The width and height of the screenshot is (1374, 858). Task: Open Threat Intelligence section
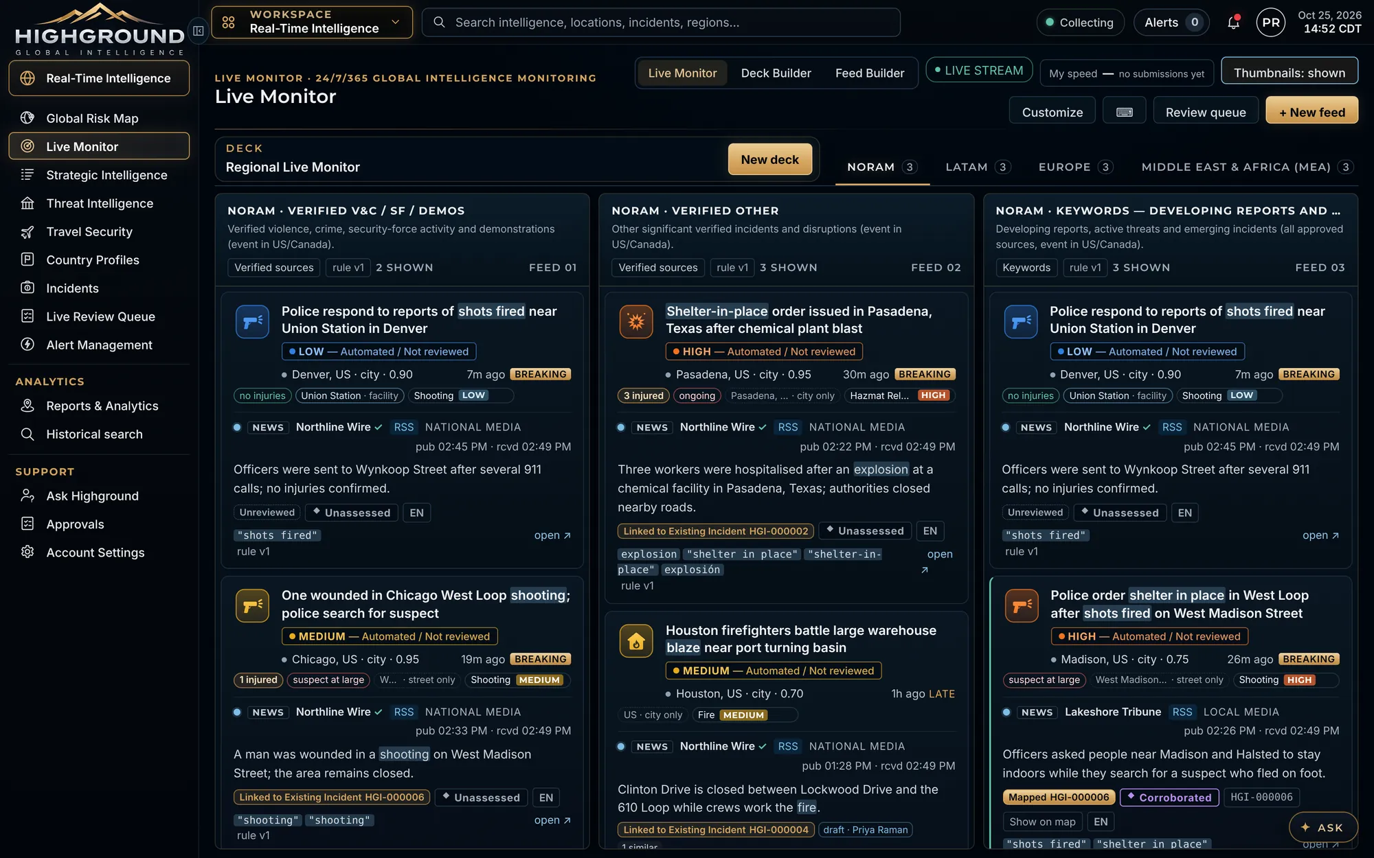click(x=99, y=203)
